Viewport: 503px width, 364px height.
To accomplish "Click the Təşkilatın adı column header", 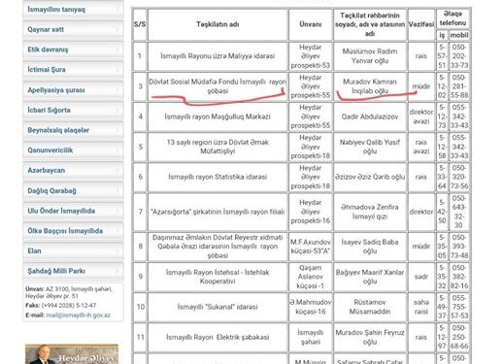I will click(x=218, y=24).
